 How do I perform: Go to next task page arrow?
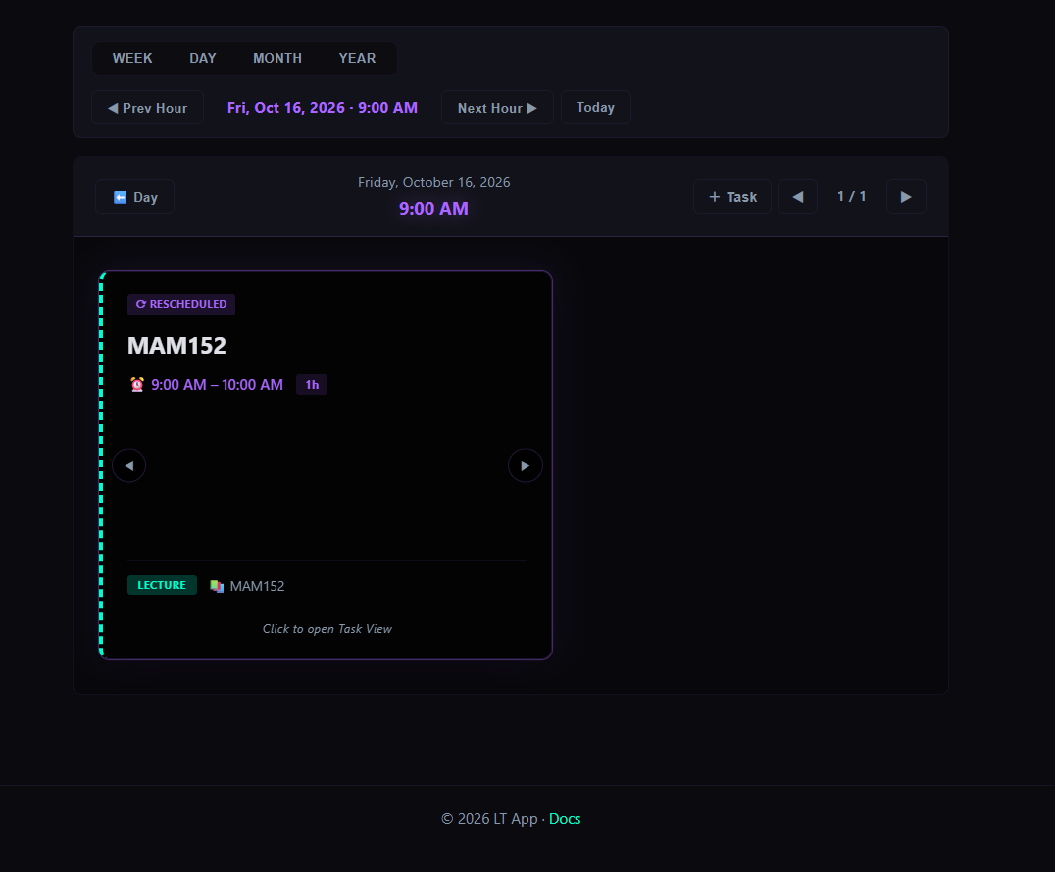906,196
